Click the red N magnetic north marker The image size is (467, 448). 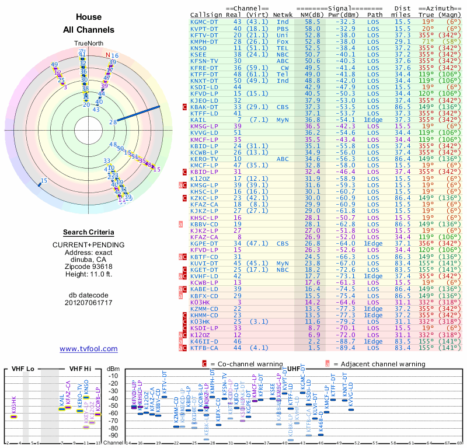click(x=108, y=55)
